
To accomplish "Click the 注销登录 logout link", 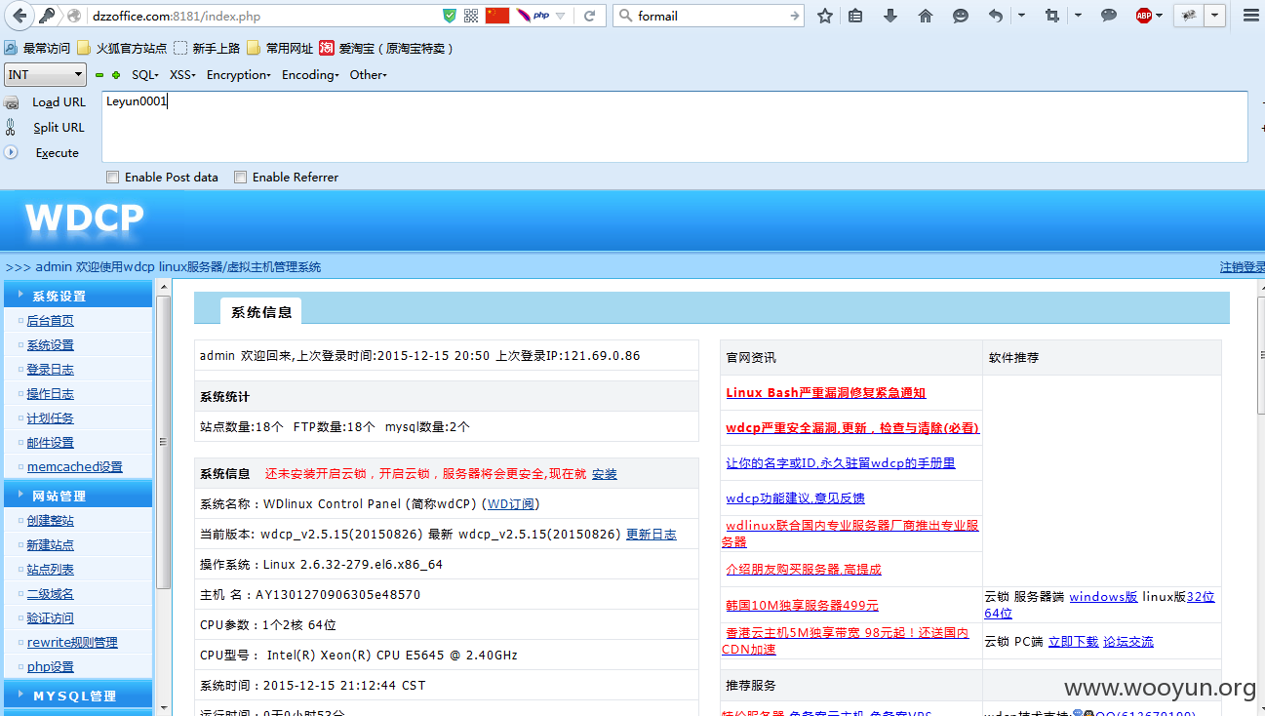I will coord(1242,267).
